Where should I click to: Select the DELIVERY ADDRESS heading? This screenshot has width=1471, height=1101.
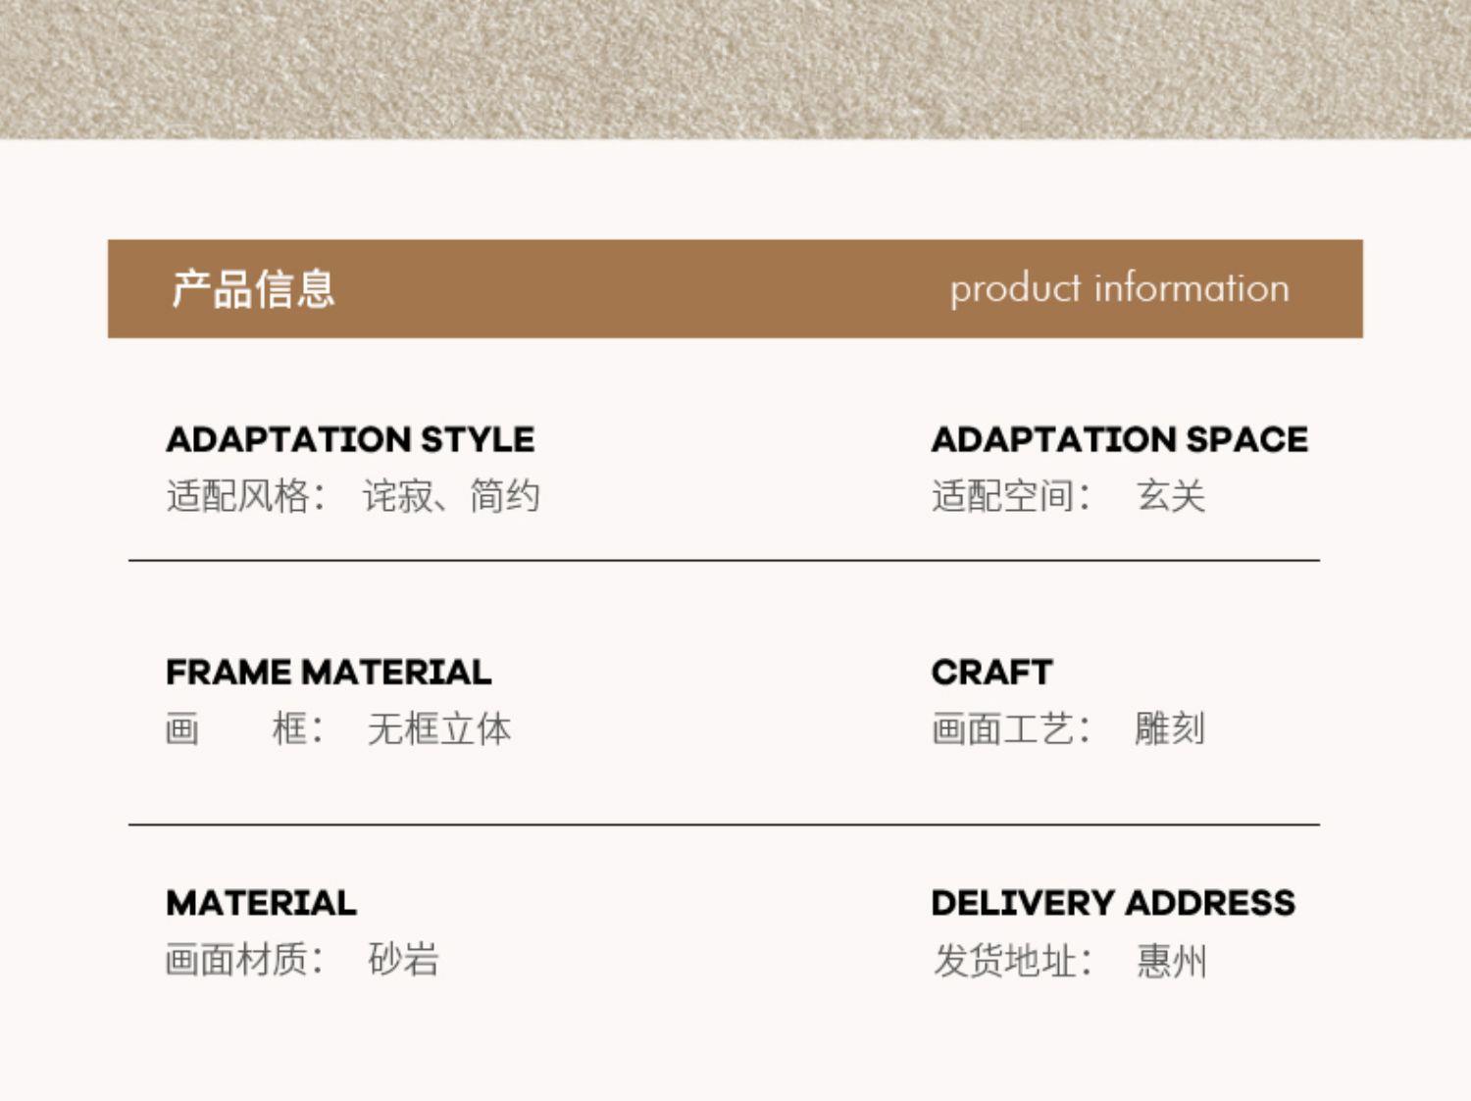click(1113, 903)
